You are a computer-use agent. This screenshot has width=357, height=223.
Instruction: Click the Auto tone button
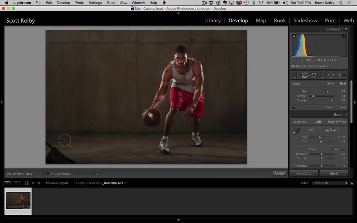[x=338, y=149]
